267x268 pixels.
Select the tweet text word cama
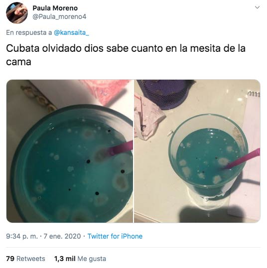pos(18,62)
